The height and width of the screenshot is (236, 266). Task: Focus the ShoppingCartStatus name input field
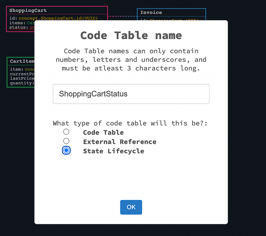pos(131,94)
